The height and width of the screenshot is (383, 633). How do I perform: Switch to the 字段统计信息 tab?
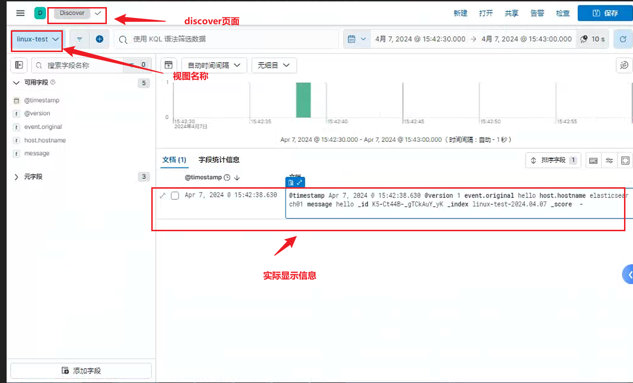(219, 160)
